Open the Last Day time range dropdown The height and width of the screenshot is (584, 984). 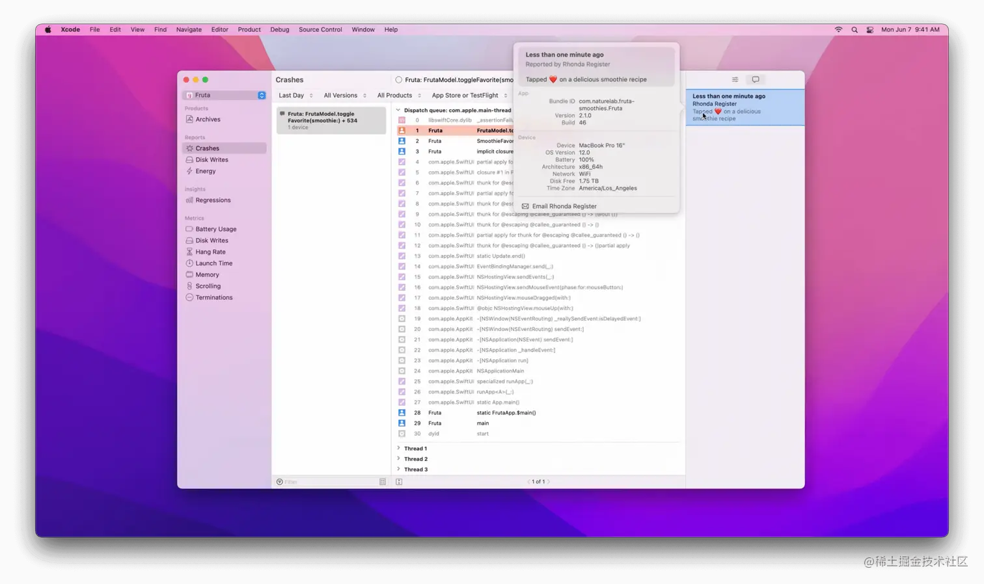coord(295,96)
